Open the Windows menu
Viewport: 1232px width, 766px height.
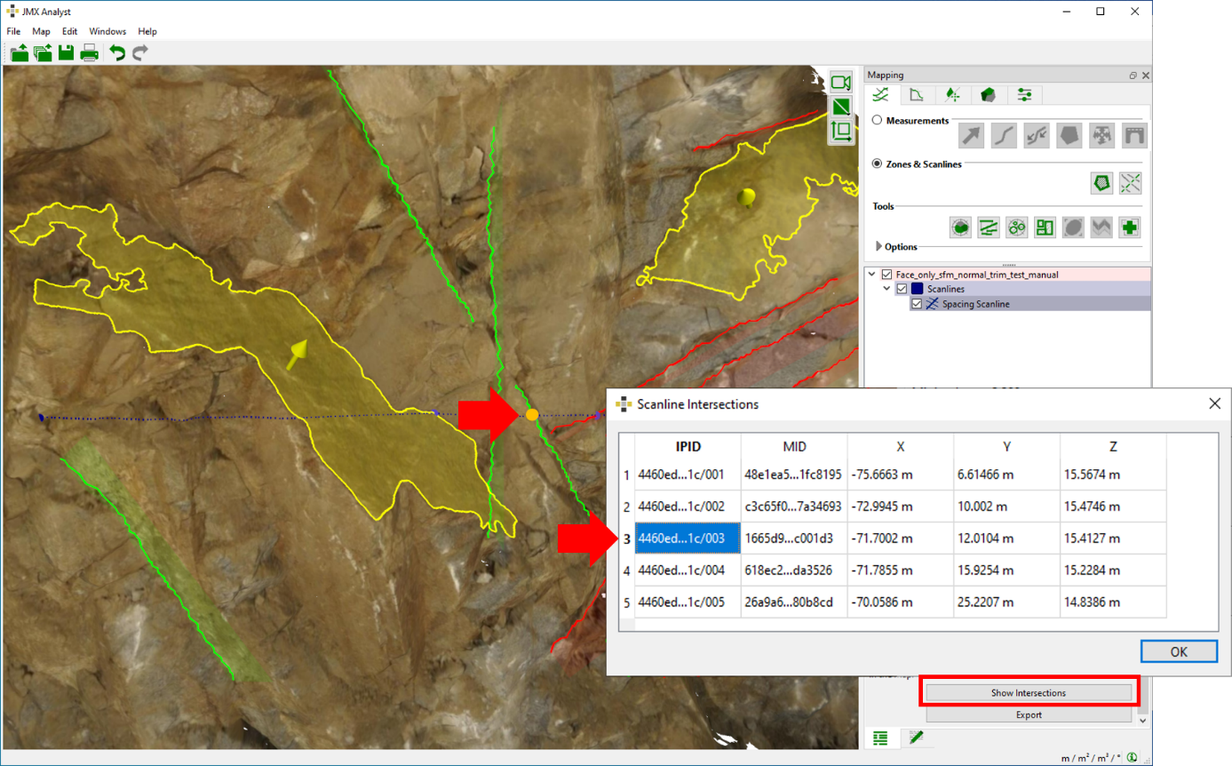[x=107, y=31]
